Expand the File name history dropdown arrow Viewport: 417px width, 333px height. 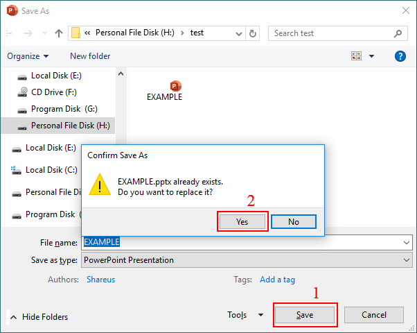tap(407, 242)
